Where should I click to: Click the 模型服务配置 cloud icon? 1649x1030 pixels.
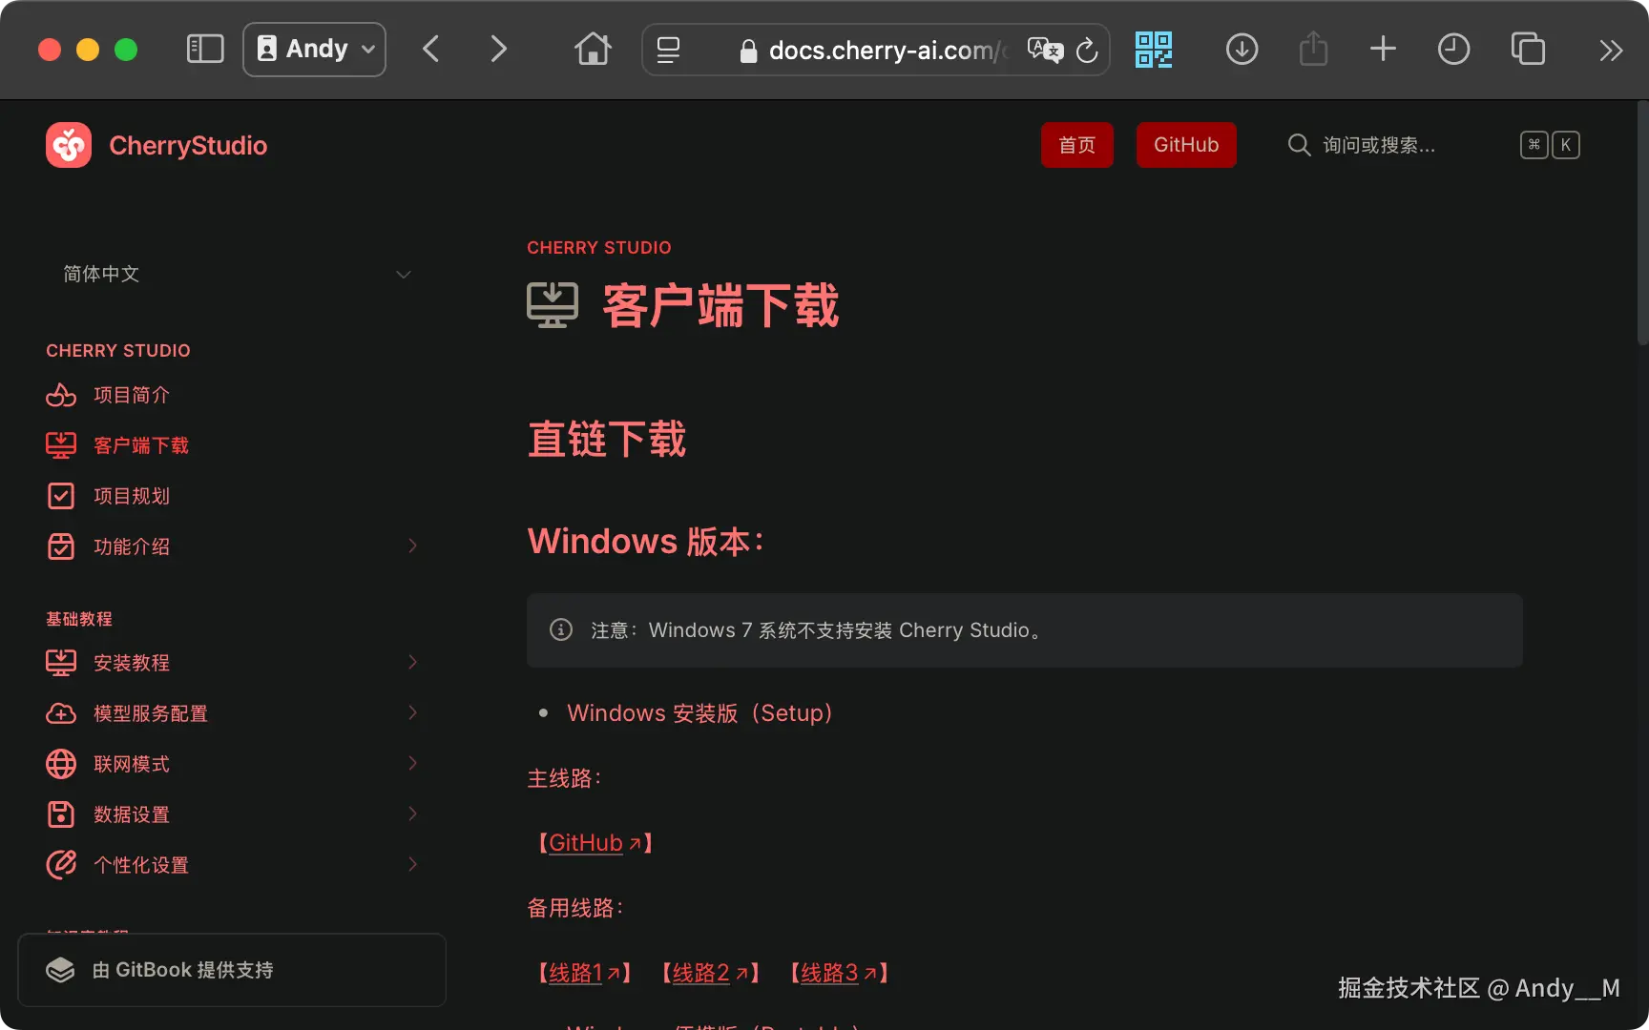(x=61, y=713)
